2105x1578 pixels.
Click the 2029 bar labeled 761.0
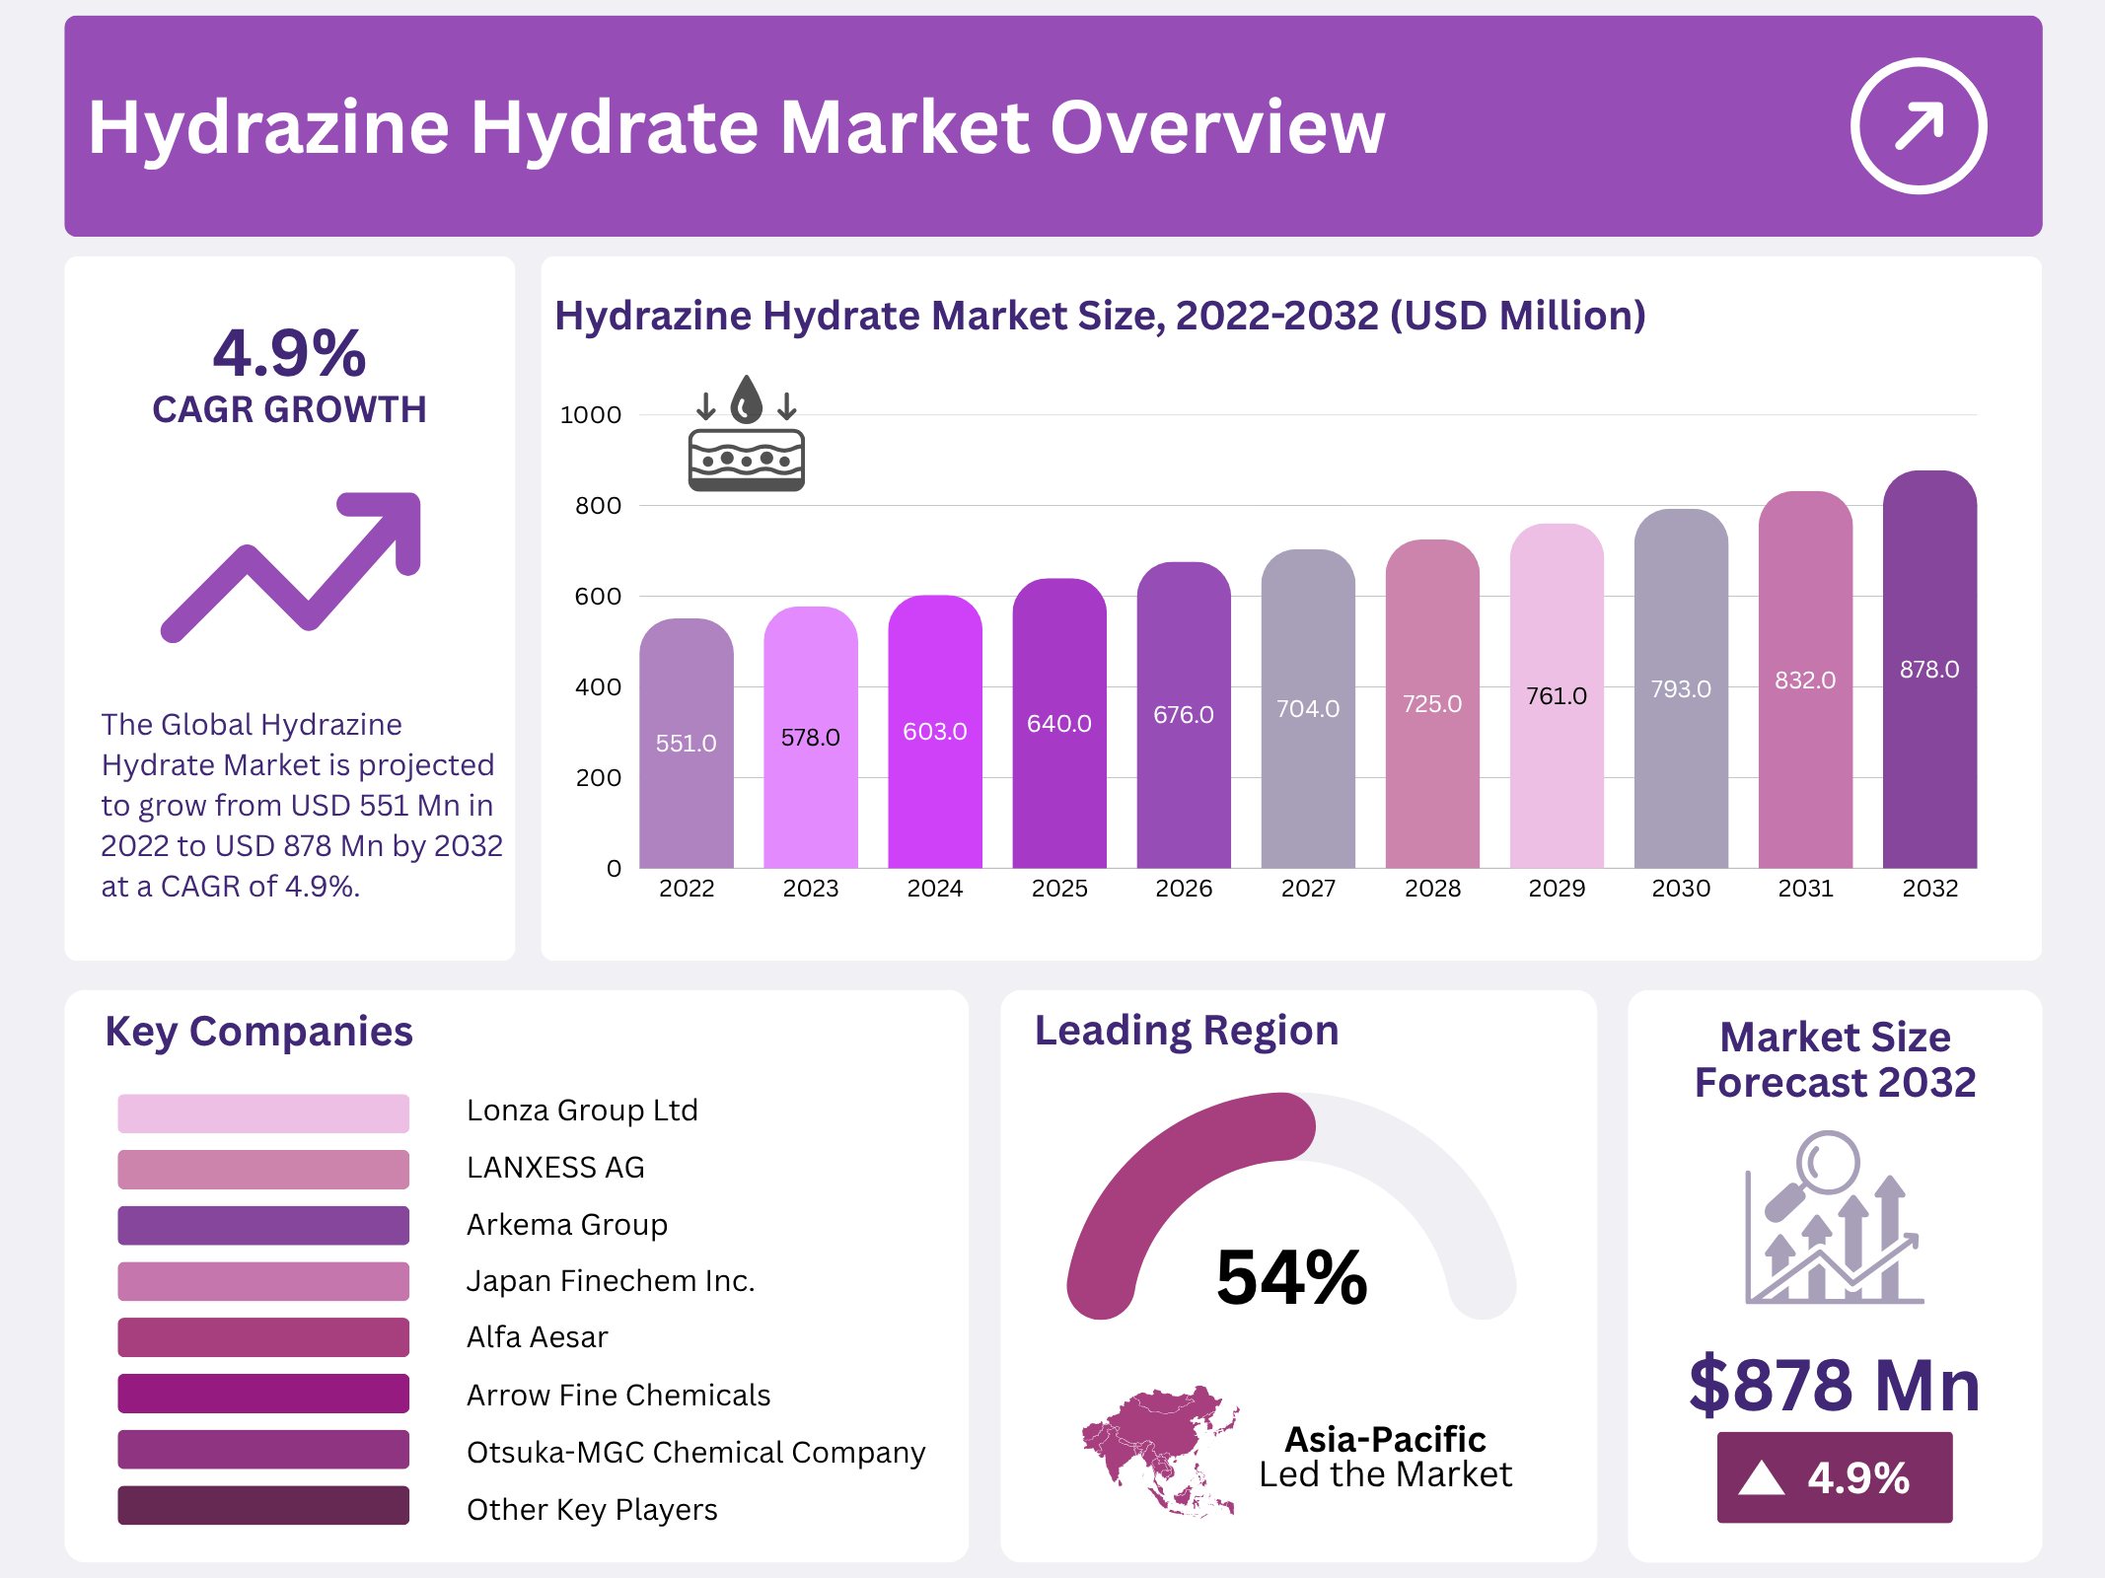(1557, 696)
